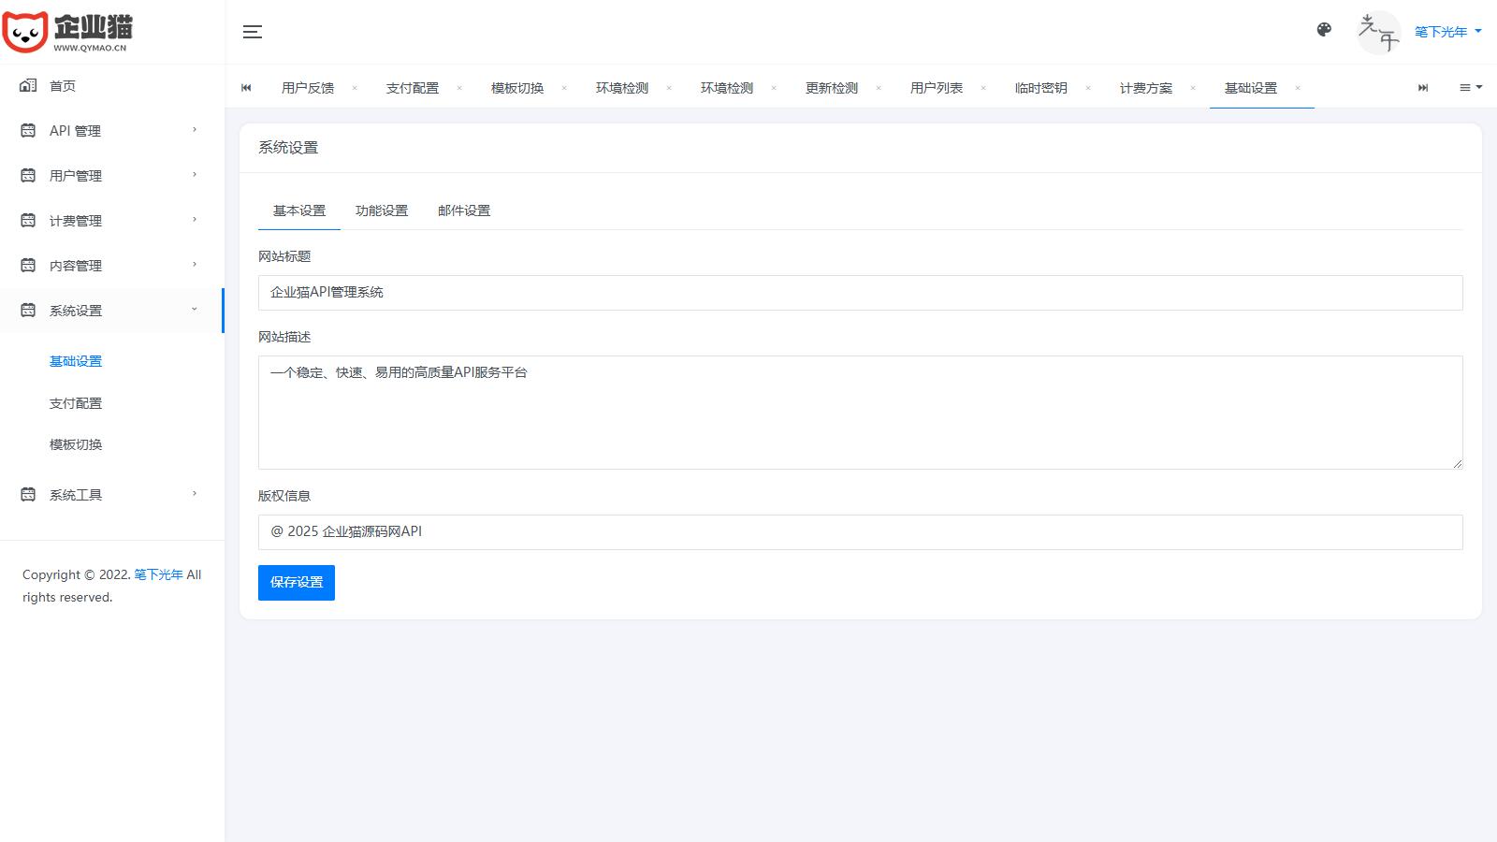Open the theme palette icon
The image size is (1497, 842).
pos(1324,30)
